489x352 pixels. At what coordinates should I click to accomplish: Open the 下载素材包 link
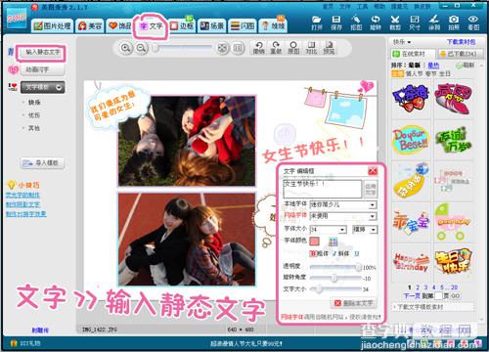[x=461, y=42]
